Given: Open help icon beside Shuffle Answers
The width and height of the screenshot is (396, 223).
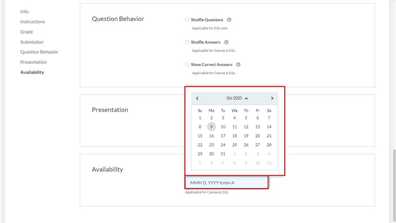Looking at the screenshot, I should coord(226,42).
